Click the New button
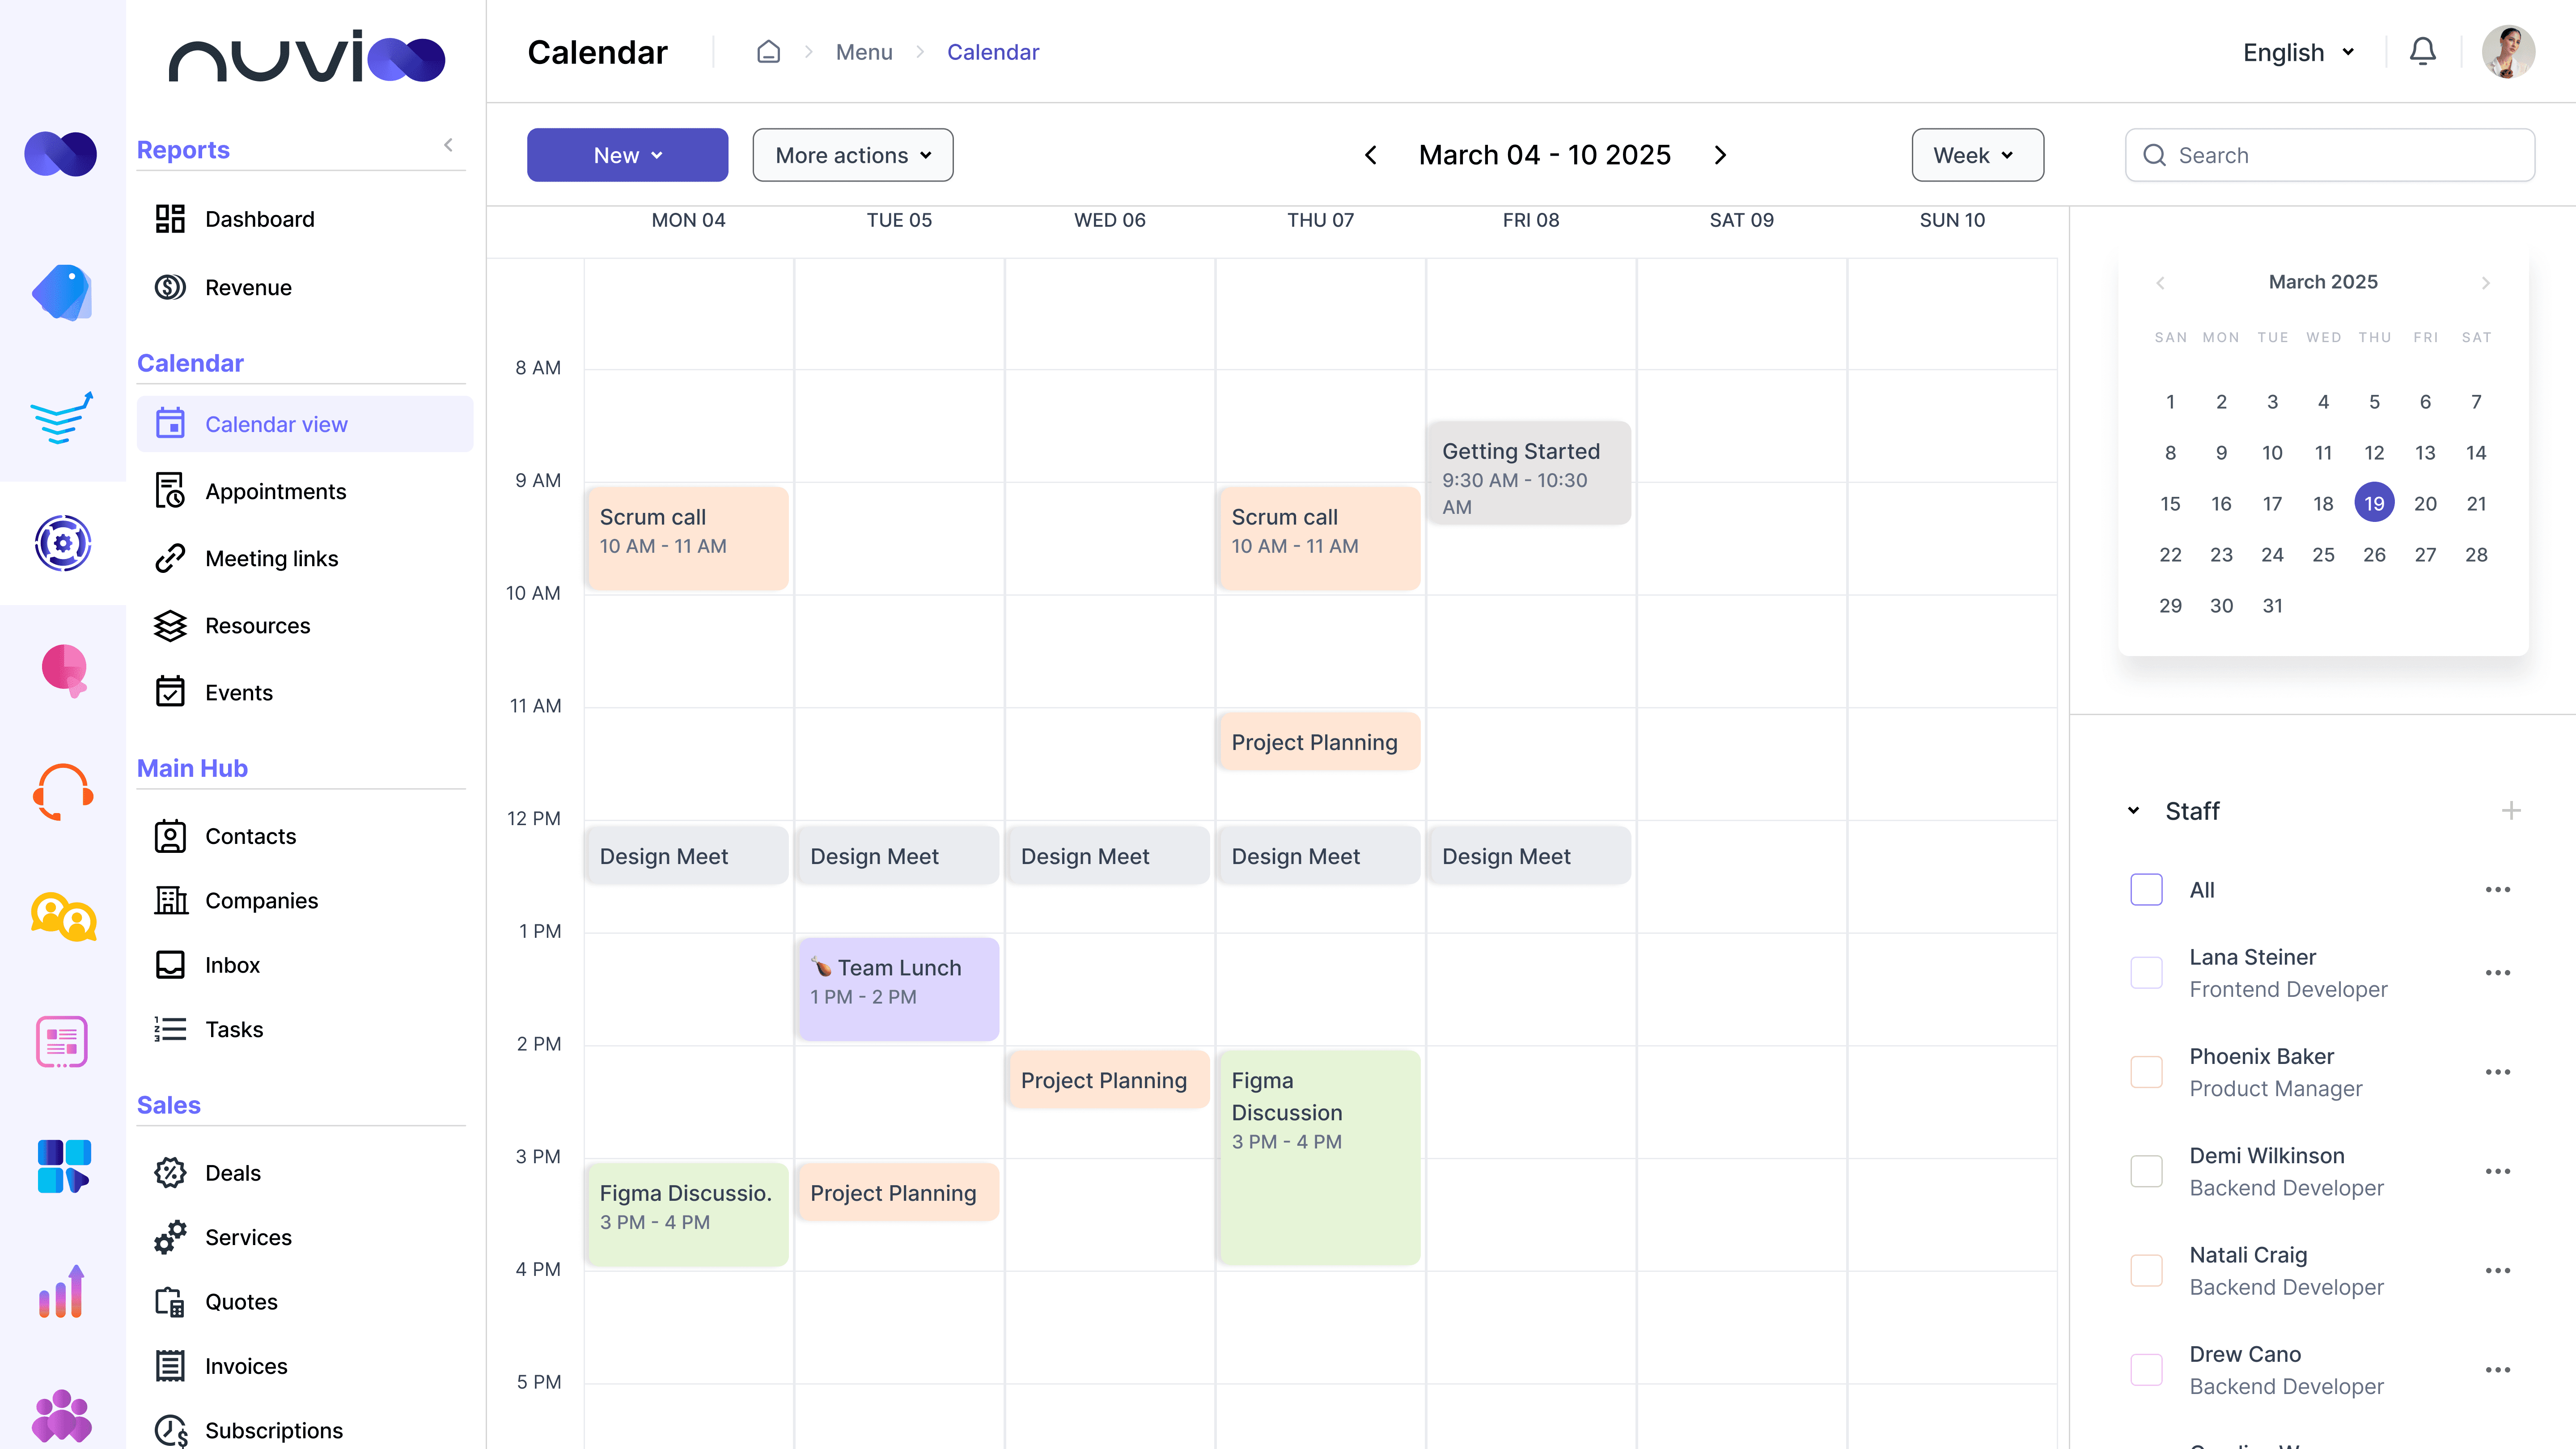This screenshot has width=2576, height=1449. (627, 155)
